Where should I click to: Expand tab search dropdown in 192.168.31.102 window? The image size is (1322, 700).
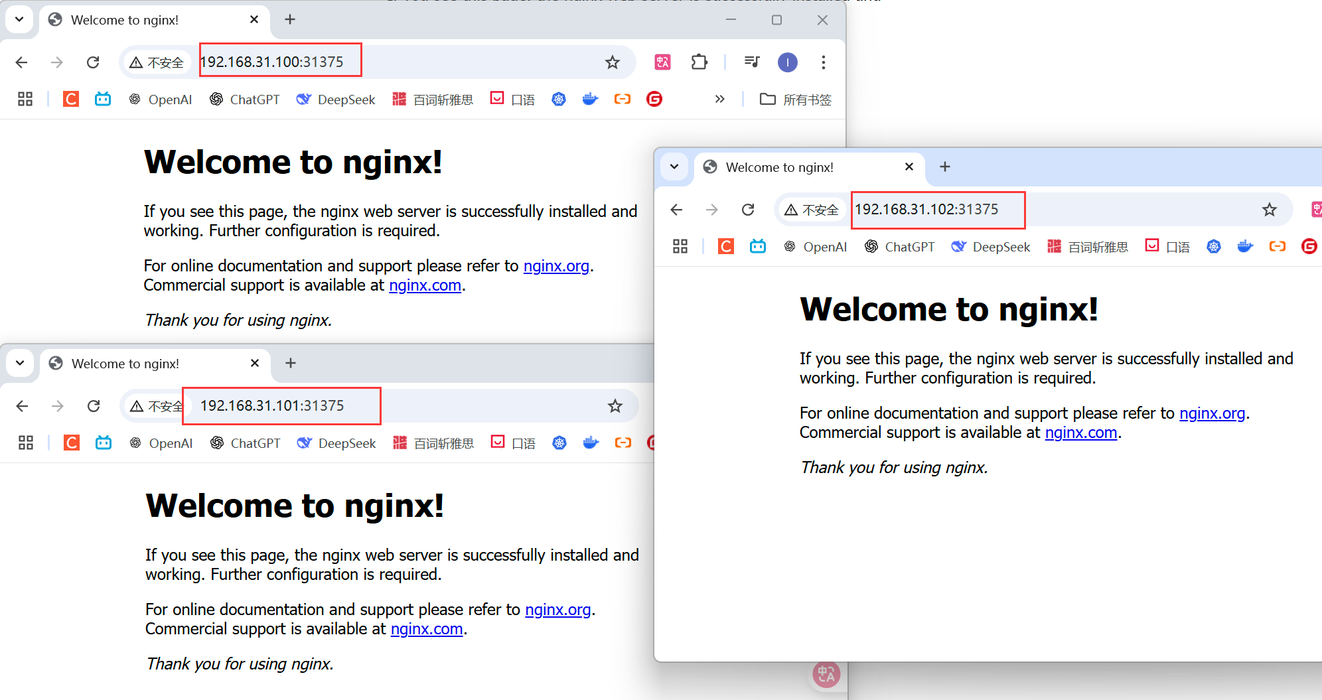[x=674, y=167]
